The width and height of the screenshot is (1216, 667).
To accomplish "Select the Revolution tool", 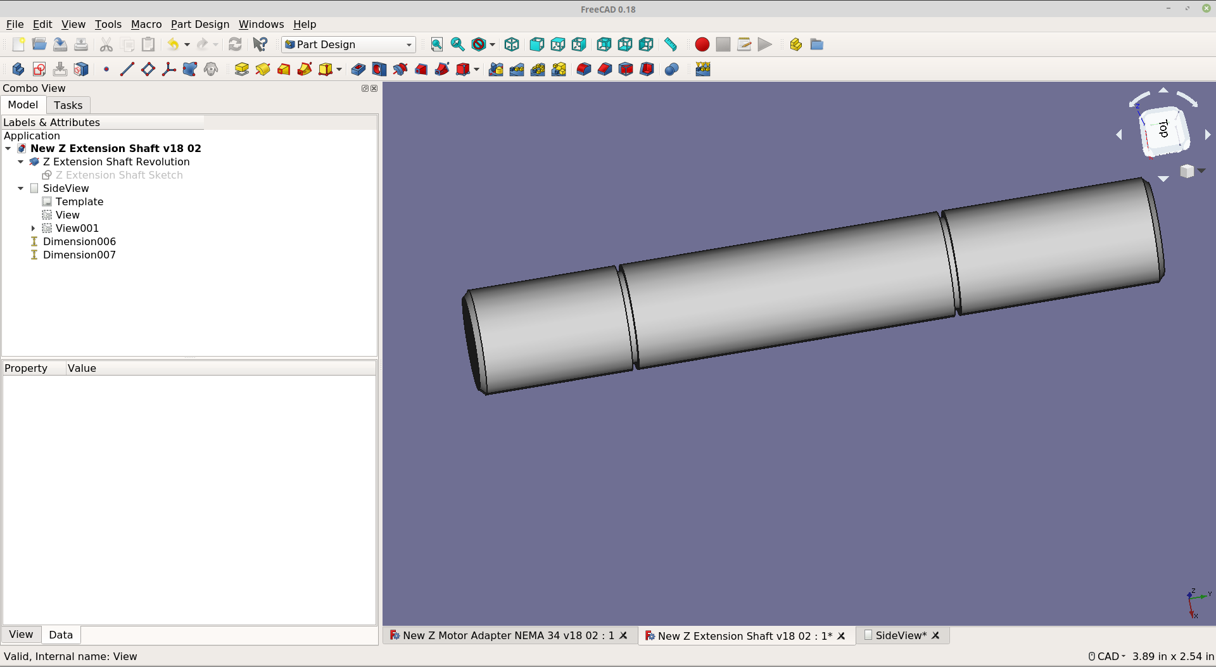I will coord(263,69).
